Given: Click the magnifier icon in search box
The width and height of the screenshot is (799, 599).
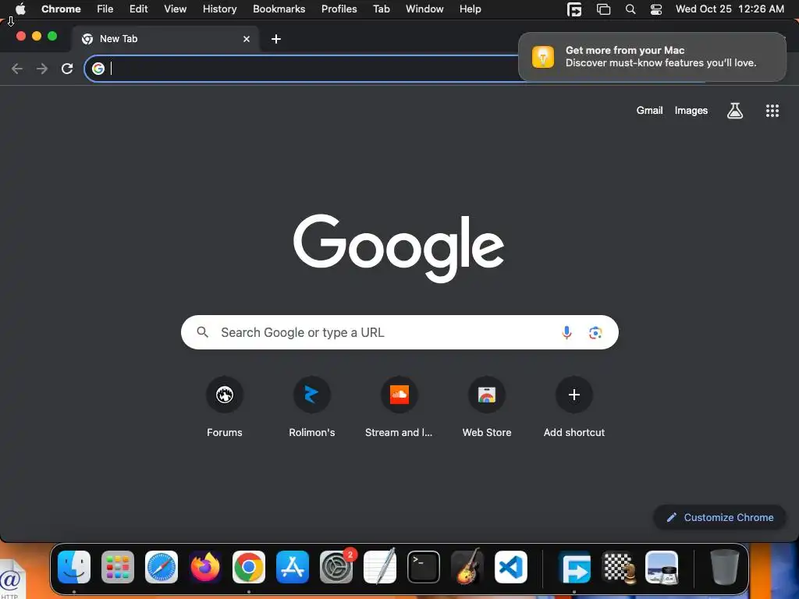Looking at the screenshot, I should tap(203, 332).
